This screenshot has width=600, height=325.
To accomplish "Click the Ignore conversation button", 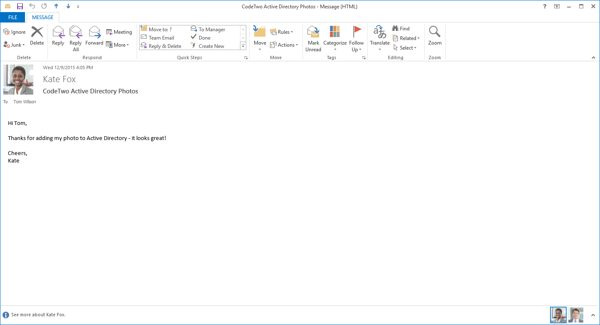I will tap(15, 32).
